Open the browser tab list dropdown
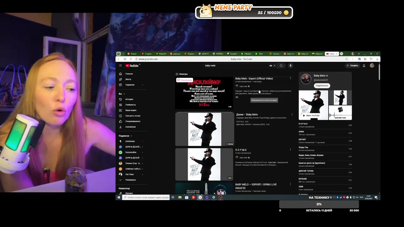Image resolution: width=404 pixels, height=227 pixels. click(x=123, y=54)
